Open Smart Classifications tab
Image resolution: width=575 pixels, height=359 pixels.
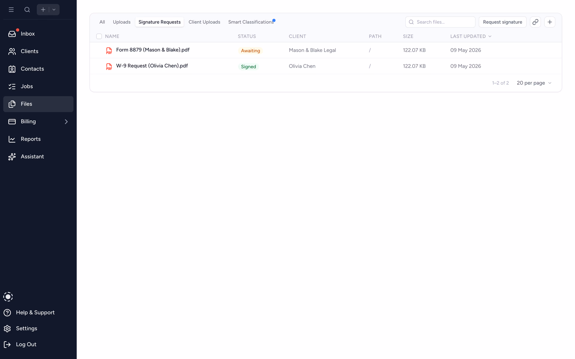coord(251,22)
